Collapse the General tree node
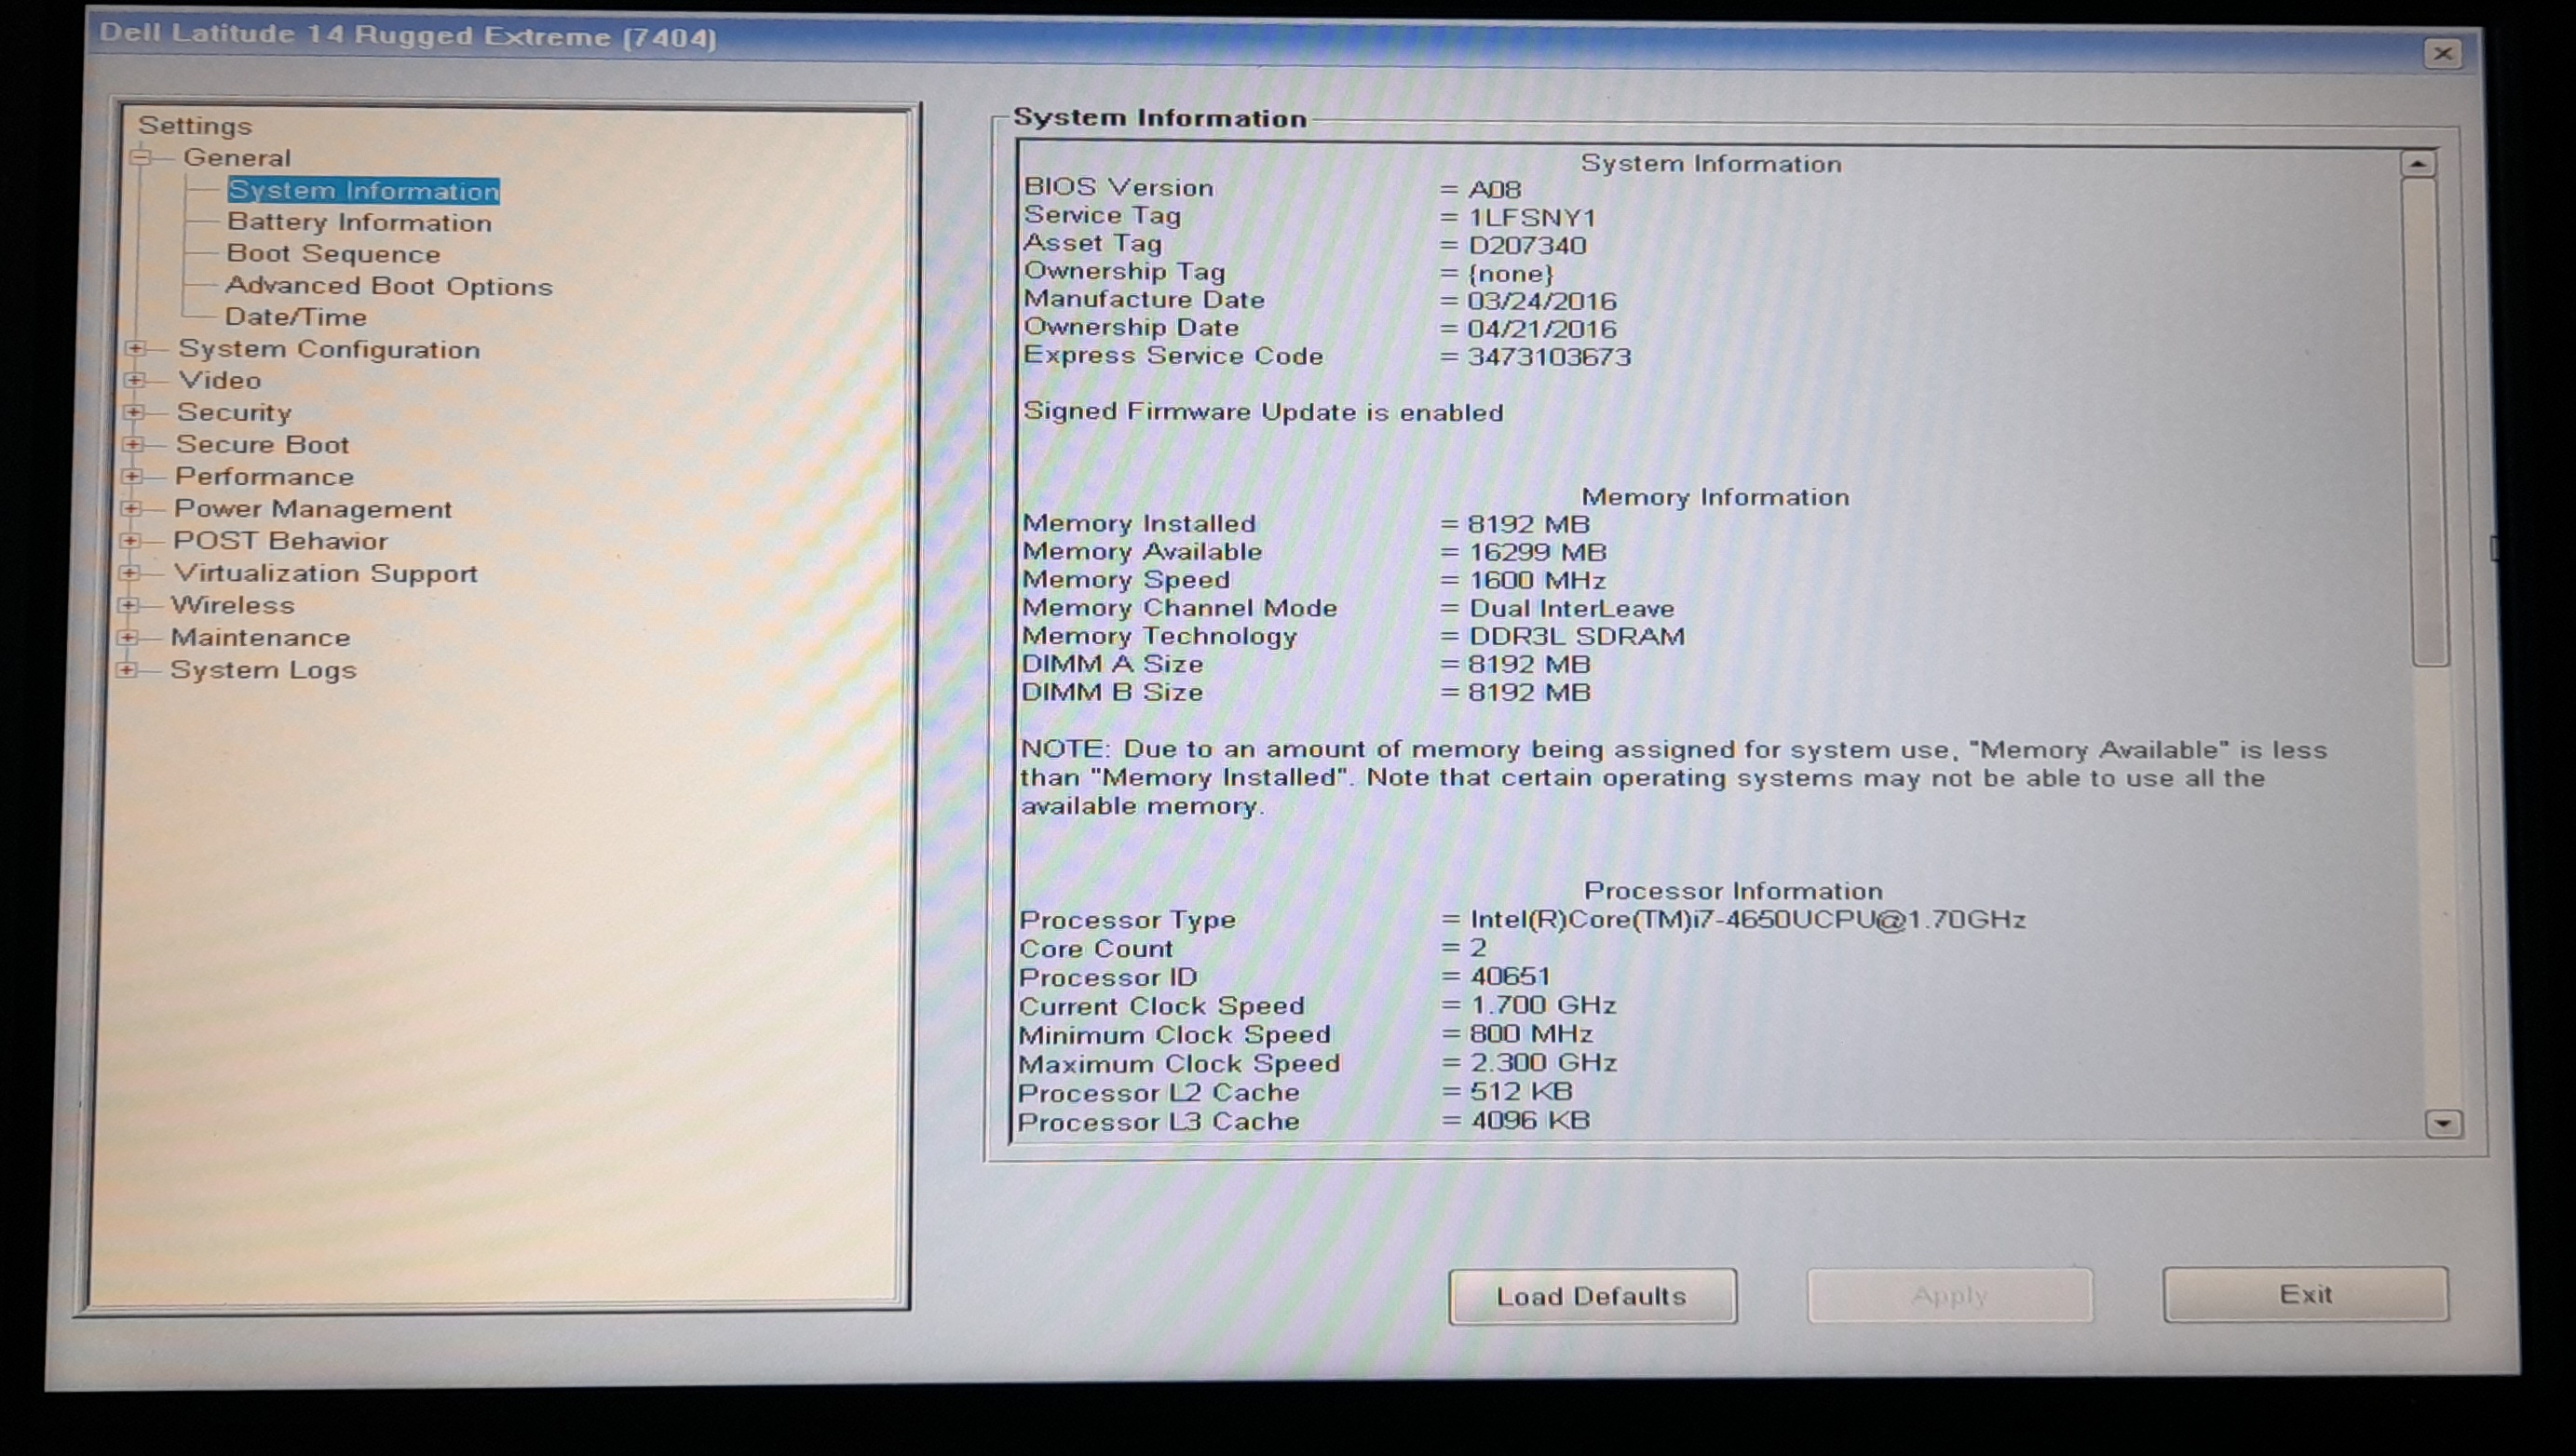 pyautogui.click(x=141, y=157)
